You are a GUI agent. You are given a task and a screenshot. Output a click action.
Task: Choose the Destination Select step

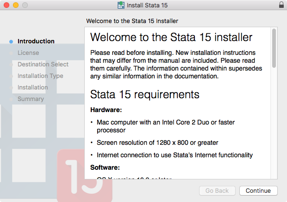43,64
